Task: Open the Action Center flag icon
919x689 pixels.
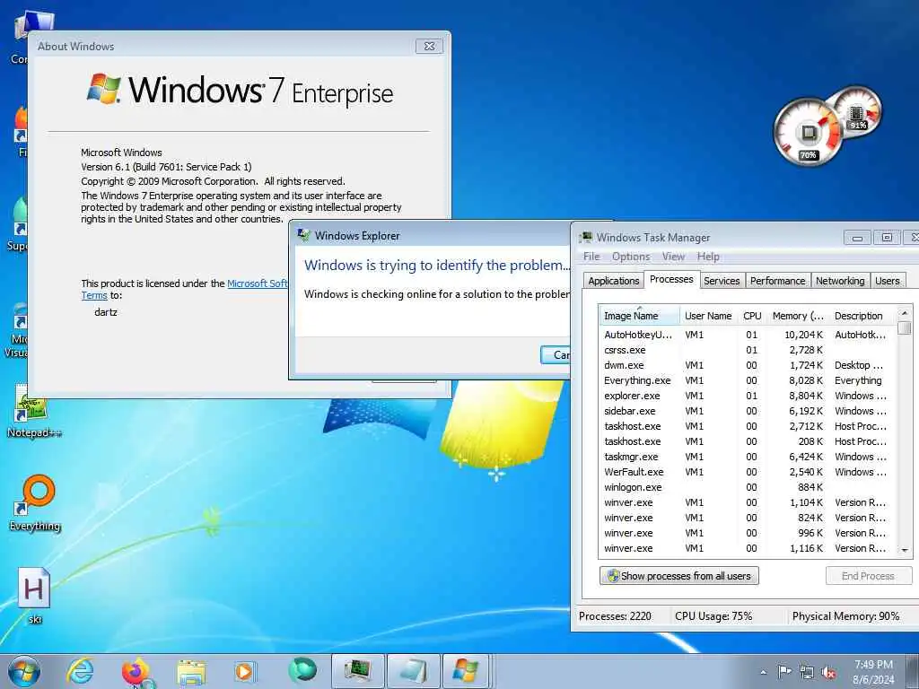Action: 784,671
